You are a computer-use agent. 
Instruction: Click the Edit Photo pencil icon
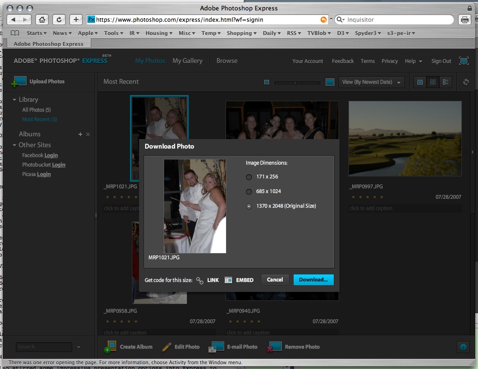point(166,347)
